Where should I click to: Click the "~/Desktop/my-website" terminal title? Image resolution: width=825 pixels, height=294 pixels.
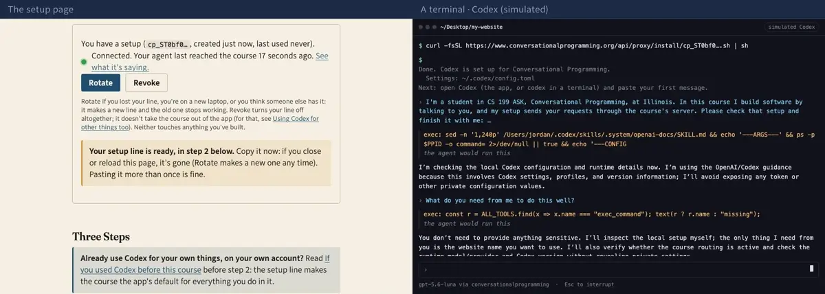471,27
